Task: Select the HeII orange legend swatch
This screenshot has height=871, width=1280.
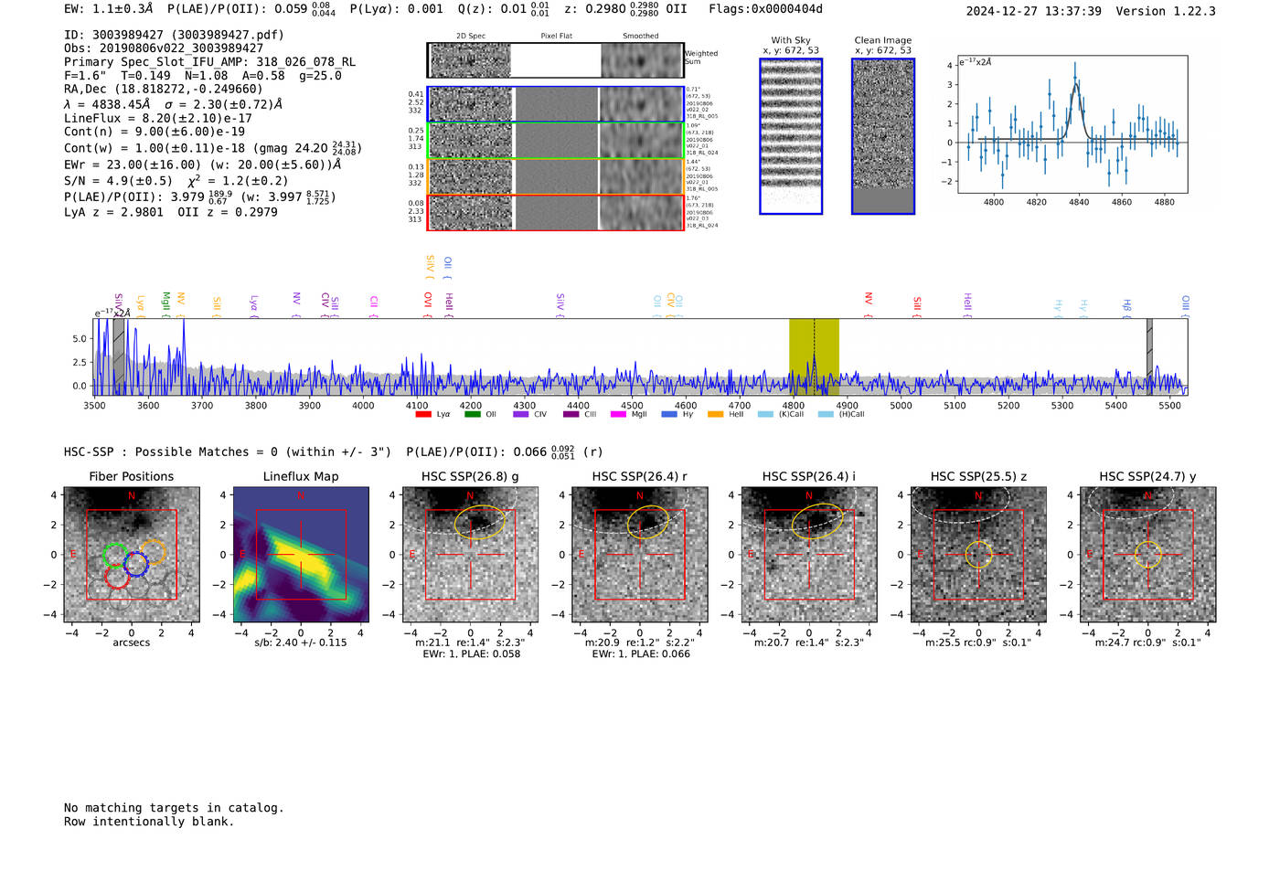Action: tap(715, 414)
